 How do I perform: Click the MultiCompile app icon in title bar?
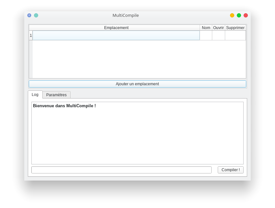(29, 15)
